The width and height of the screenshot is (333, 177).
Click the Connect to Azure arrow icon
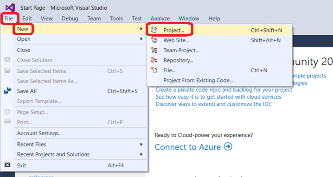point(228,146)
